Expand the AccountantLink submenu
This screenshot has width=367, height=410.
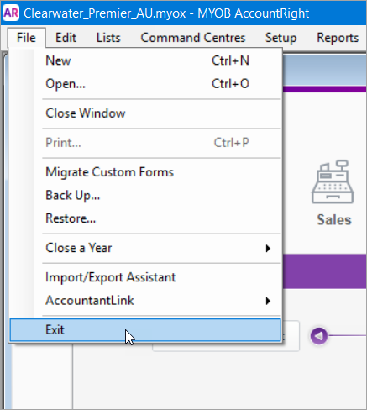click(145, 301)
